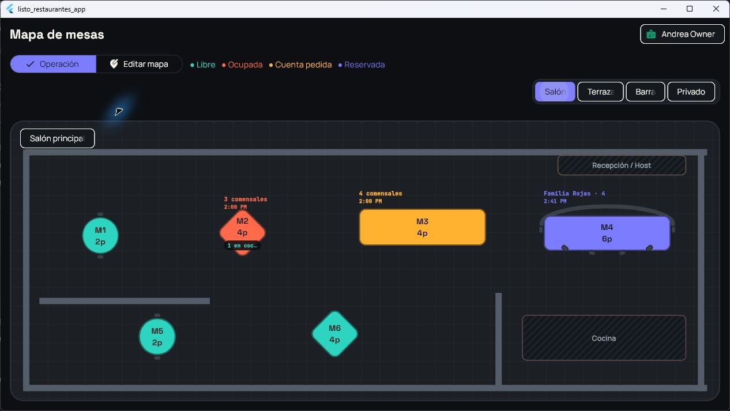
Task: Minimize the listo_restaurantes_app window
Action: (x=664, y=9)
